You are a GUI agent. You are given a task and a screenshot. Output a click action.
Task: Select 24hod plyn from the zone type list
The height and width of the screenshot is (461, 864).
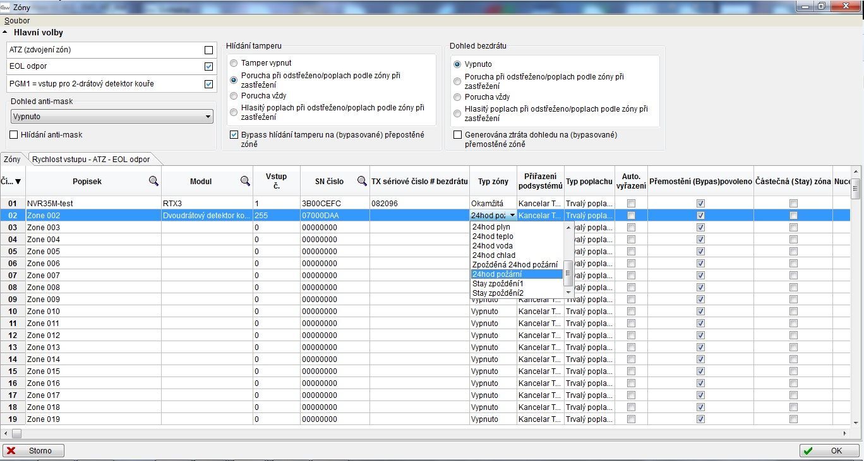pos(491,227)
